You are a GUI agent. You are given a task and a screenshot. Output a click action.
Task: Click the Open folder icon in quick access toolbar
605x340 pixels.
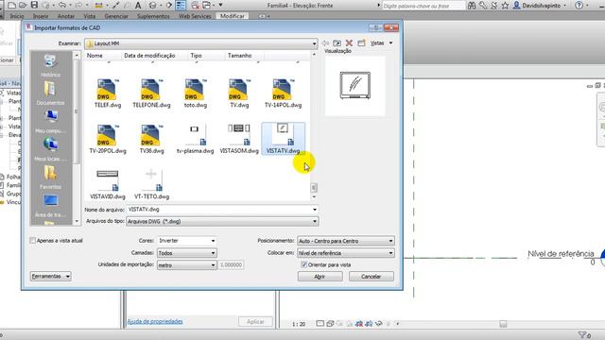tap(23, 5)
